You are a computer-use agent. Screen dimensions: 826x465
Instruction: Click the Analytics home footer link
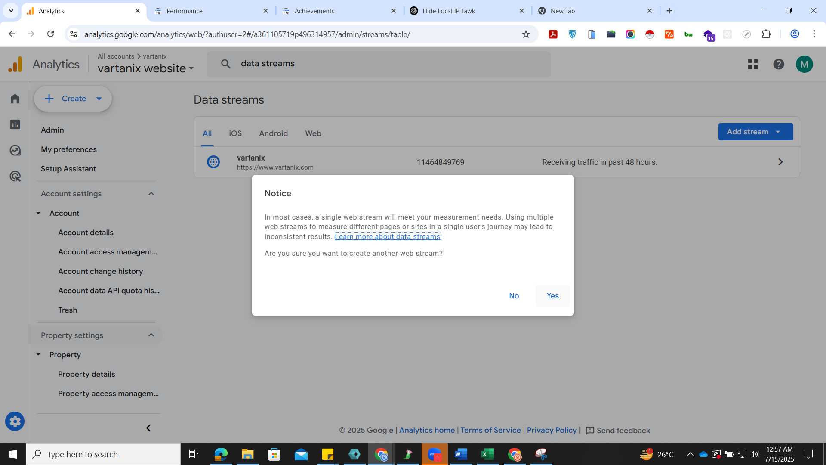pyautogui.click(x=427, y=430)
